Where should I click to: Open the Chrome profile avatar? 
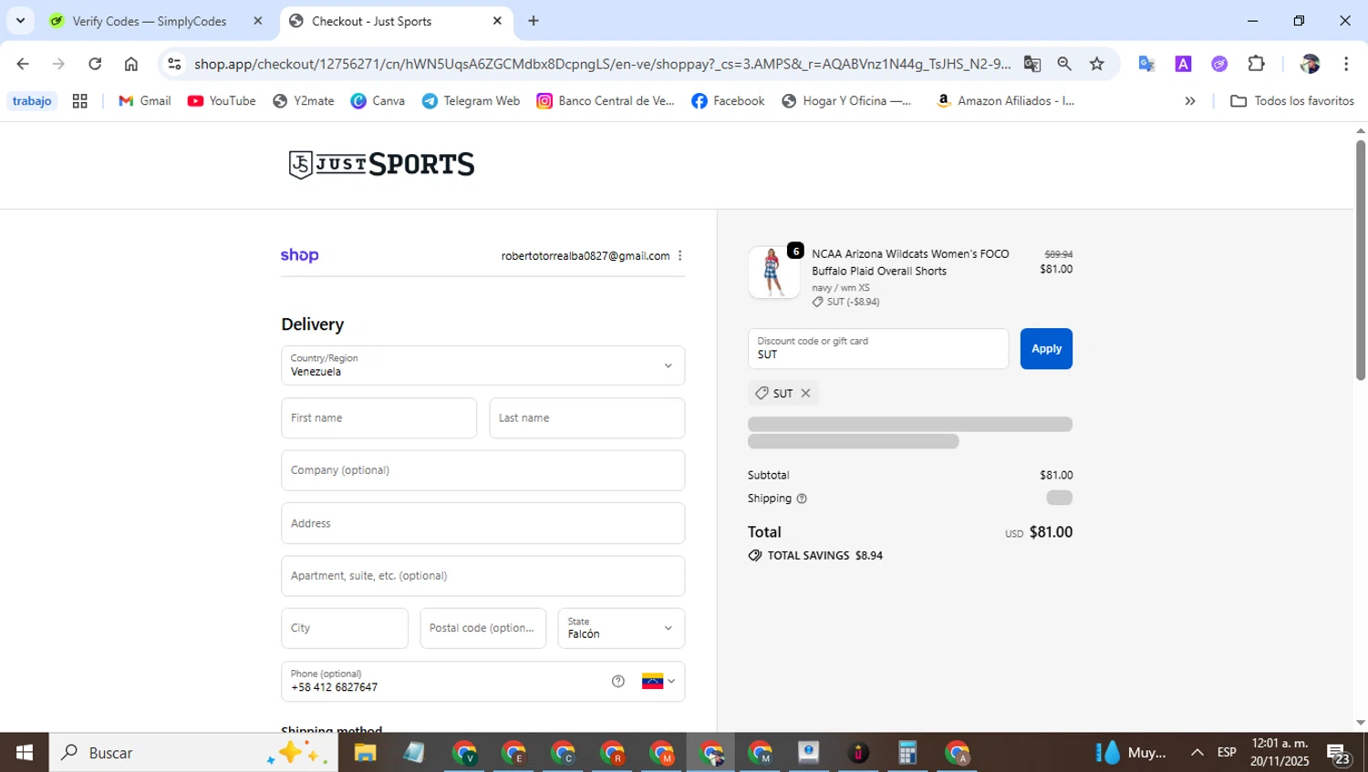[1311, 64]
